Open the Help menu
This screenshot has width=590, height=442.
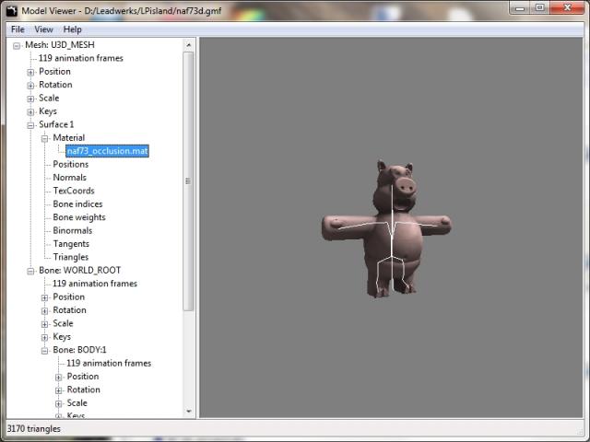[x=72, y=29]
